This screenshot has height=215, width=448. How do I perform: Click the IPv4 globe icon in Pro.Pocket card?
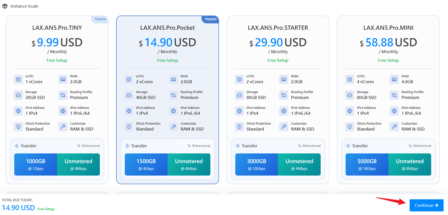click(x=129, y=111)
